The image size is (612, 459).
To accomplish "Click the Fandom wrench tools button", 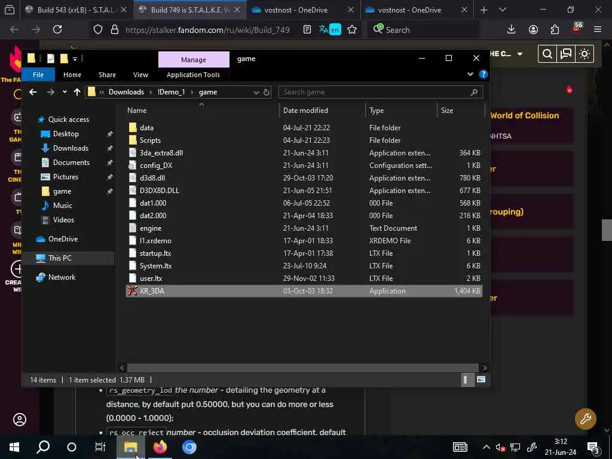I will 586,419.
